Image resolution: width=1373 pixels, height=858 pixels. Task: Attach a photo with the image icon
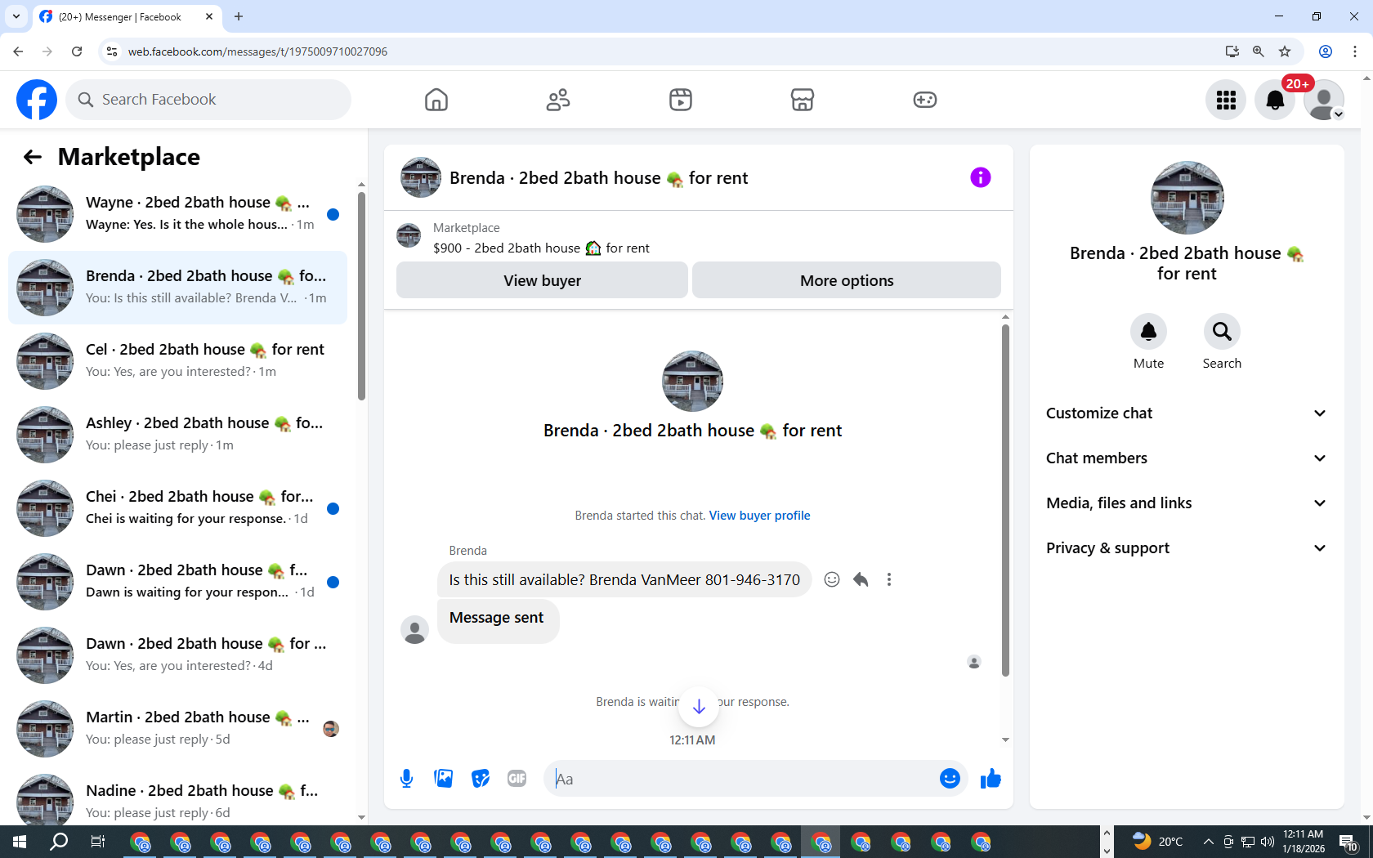coord(444,779)
